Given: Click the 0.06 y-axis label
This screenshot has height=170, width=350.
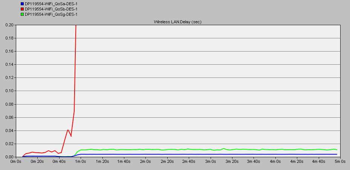Looking at the screenshot, I should tap(9, 117).
